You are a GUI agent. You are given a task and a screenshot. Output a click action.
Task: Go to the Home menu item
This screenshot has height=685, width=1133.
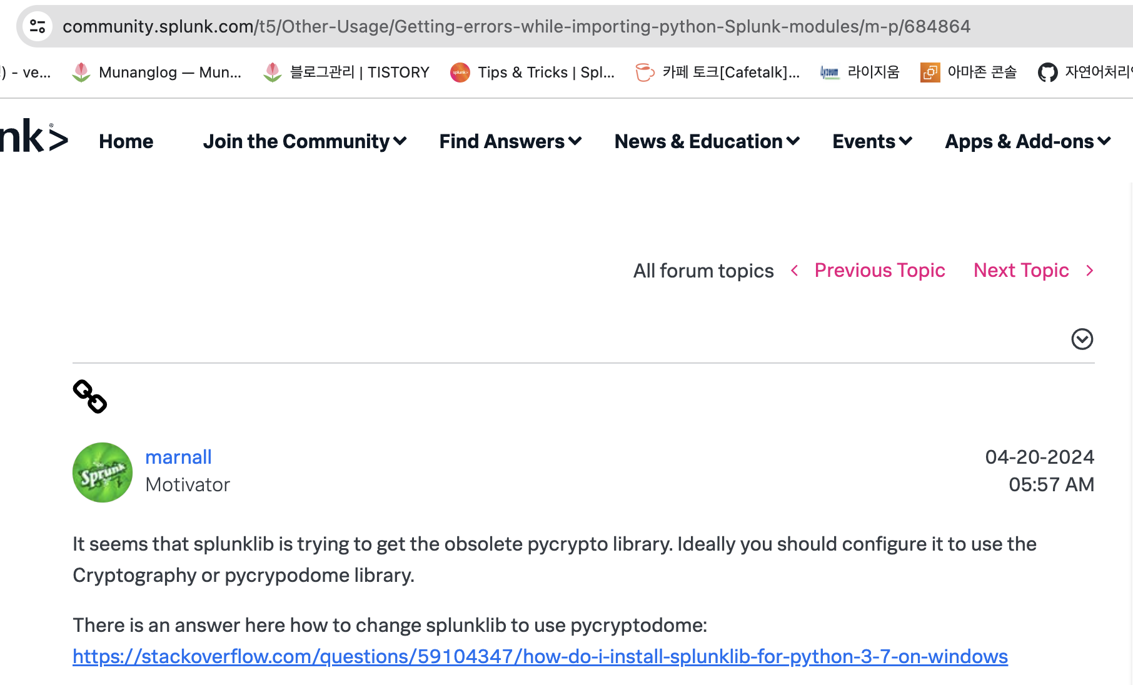(126, 142)
